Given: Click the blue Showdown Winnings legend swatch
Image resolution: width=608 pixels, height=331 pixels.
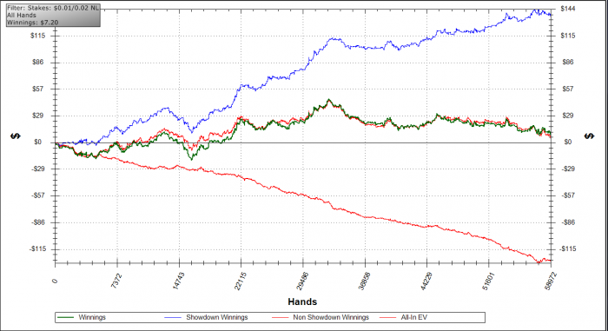Looking at the screenshot, I should [x=173, y=317].
